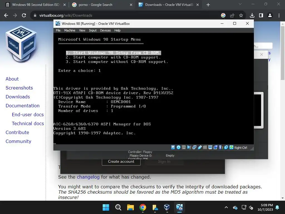
Task: Open the Input menu in VirtualBox window
Action: (93, 30)
